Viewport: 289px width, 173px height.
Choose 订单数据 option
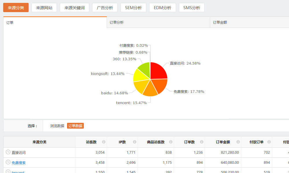[75, 126]
